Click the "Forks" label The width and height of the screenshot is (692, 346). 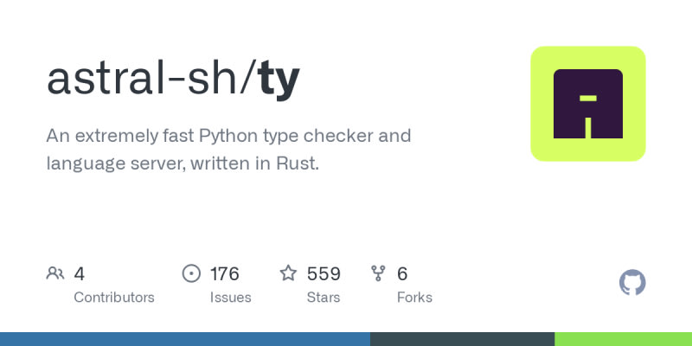tap(414, 298)
